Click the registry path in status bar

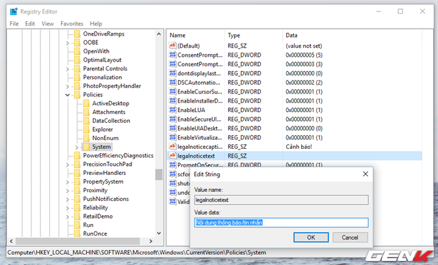(x=137, y=253)
